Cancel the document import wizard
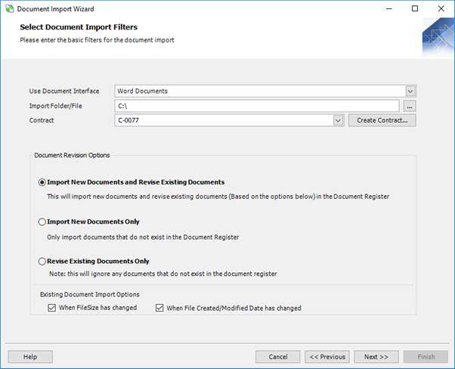This screenshot has width=455, height=369. (278, 357)
